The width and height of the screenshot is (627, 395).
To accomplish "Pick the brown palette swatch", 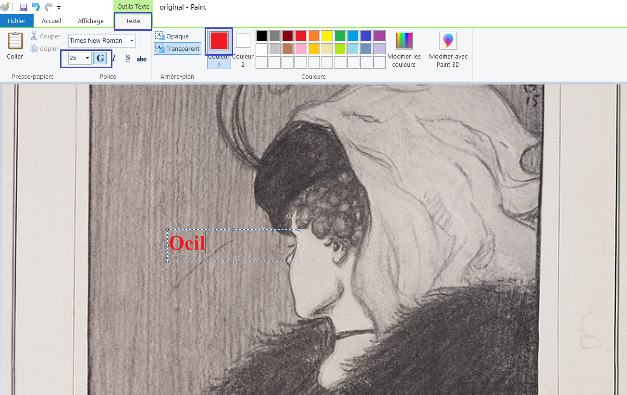I will 288,49.
